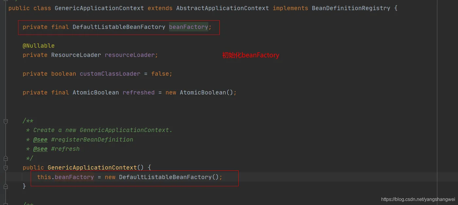Click the #registerBeanDefinition Javadoc reference

(x=92, y=140)
